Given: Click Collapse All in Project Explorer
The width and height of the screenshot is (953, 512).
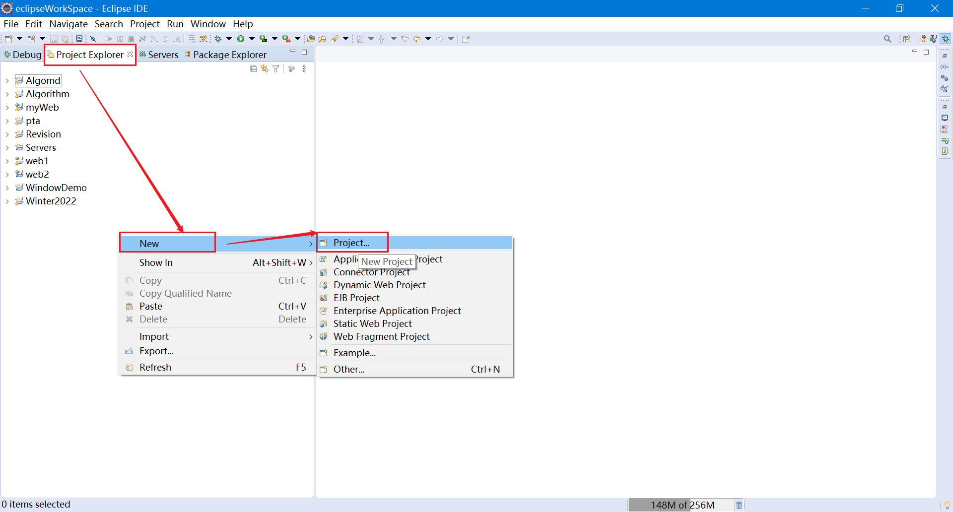Looking at the screenshot, I should click(254, 69).
